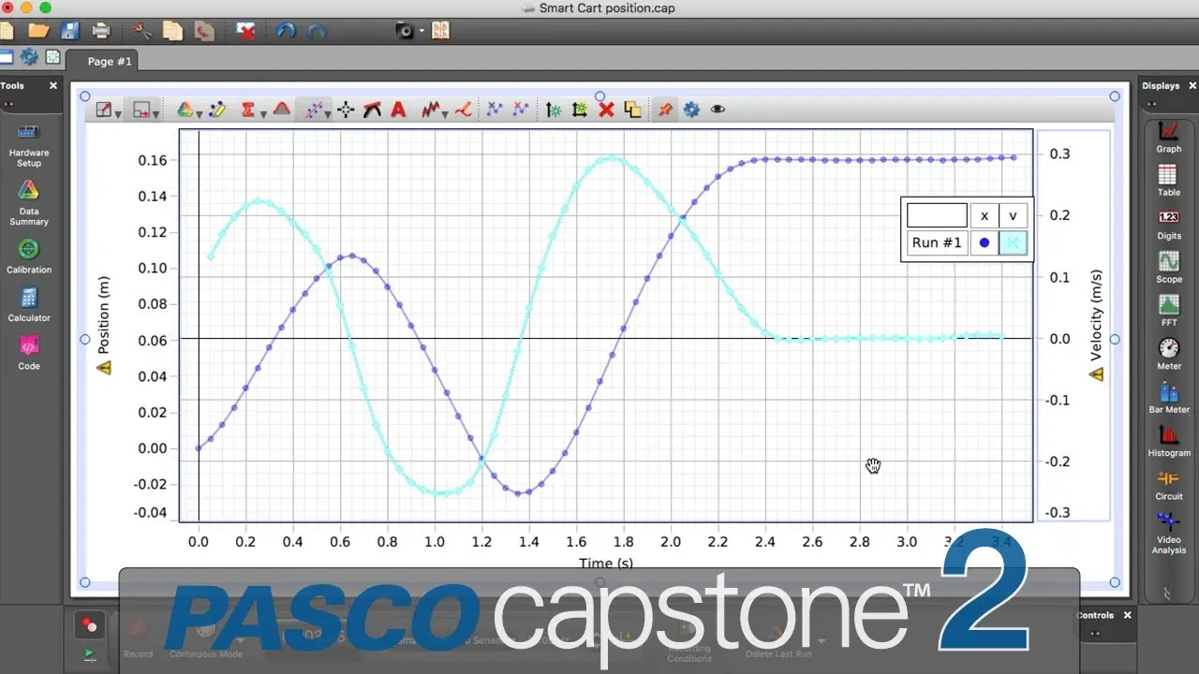Open the camera snapshot dropdown arrow
This screenshot has height=674, width=1199.
[422, 31]
